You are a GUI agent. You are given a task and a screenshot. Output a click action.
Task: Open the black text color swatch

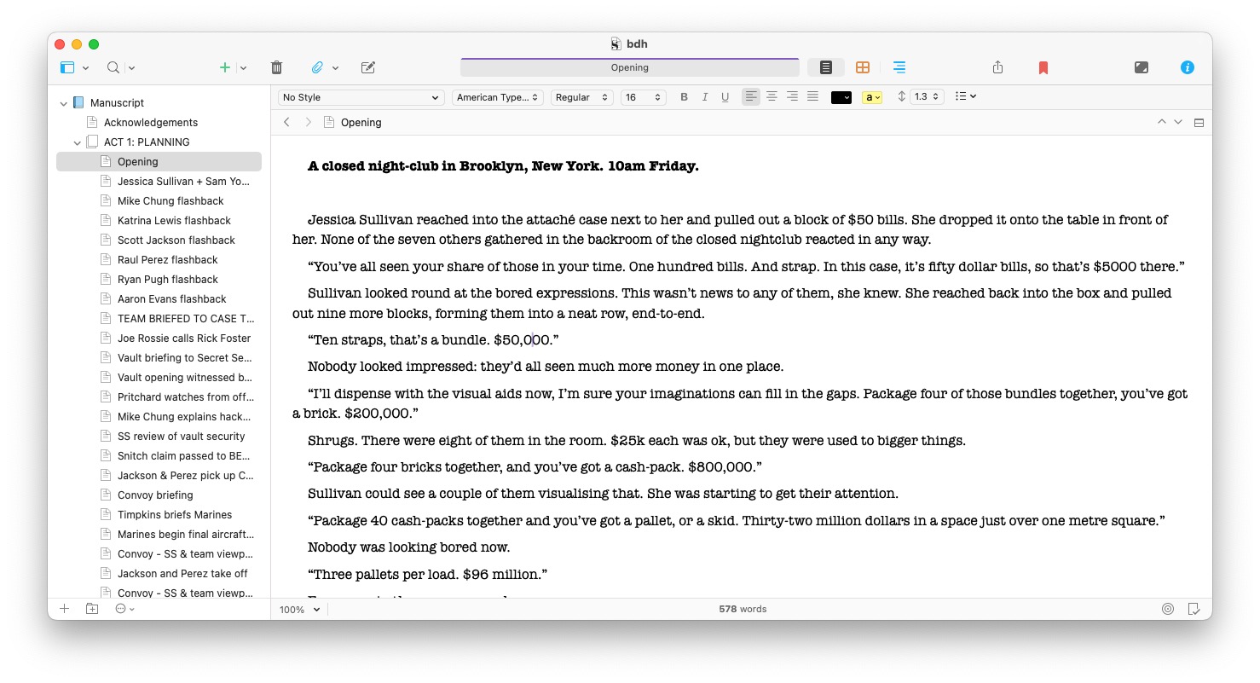(x=841, y=97)
